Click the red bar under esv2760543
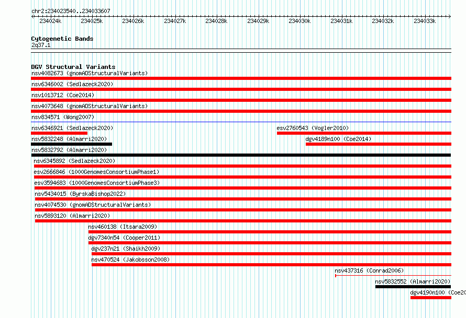The width and height of the screenshot is (466, 318). click(x=364, y=133)
